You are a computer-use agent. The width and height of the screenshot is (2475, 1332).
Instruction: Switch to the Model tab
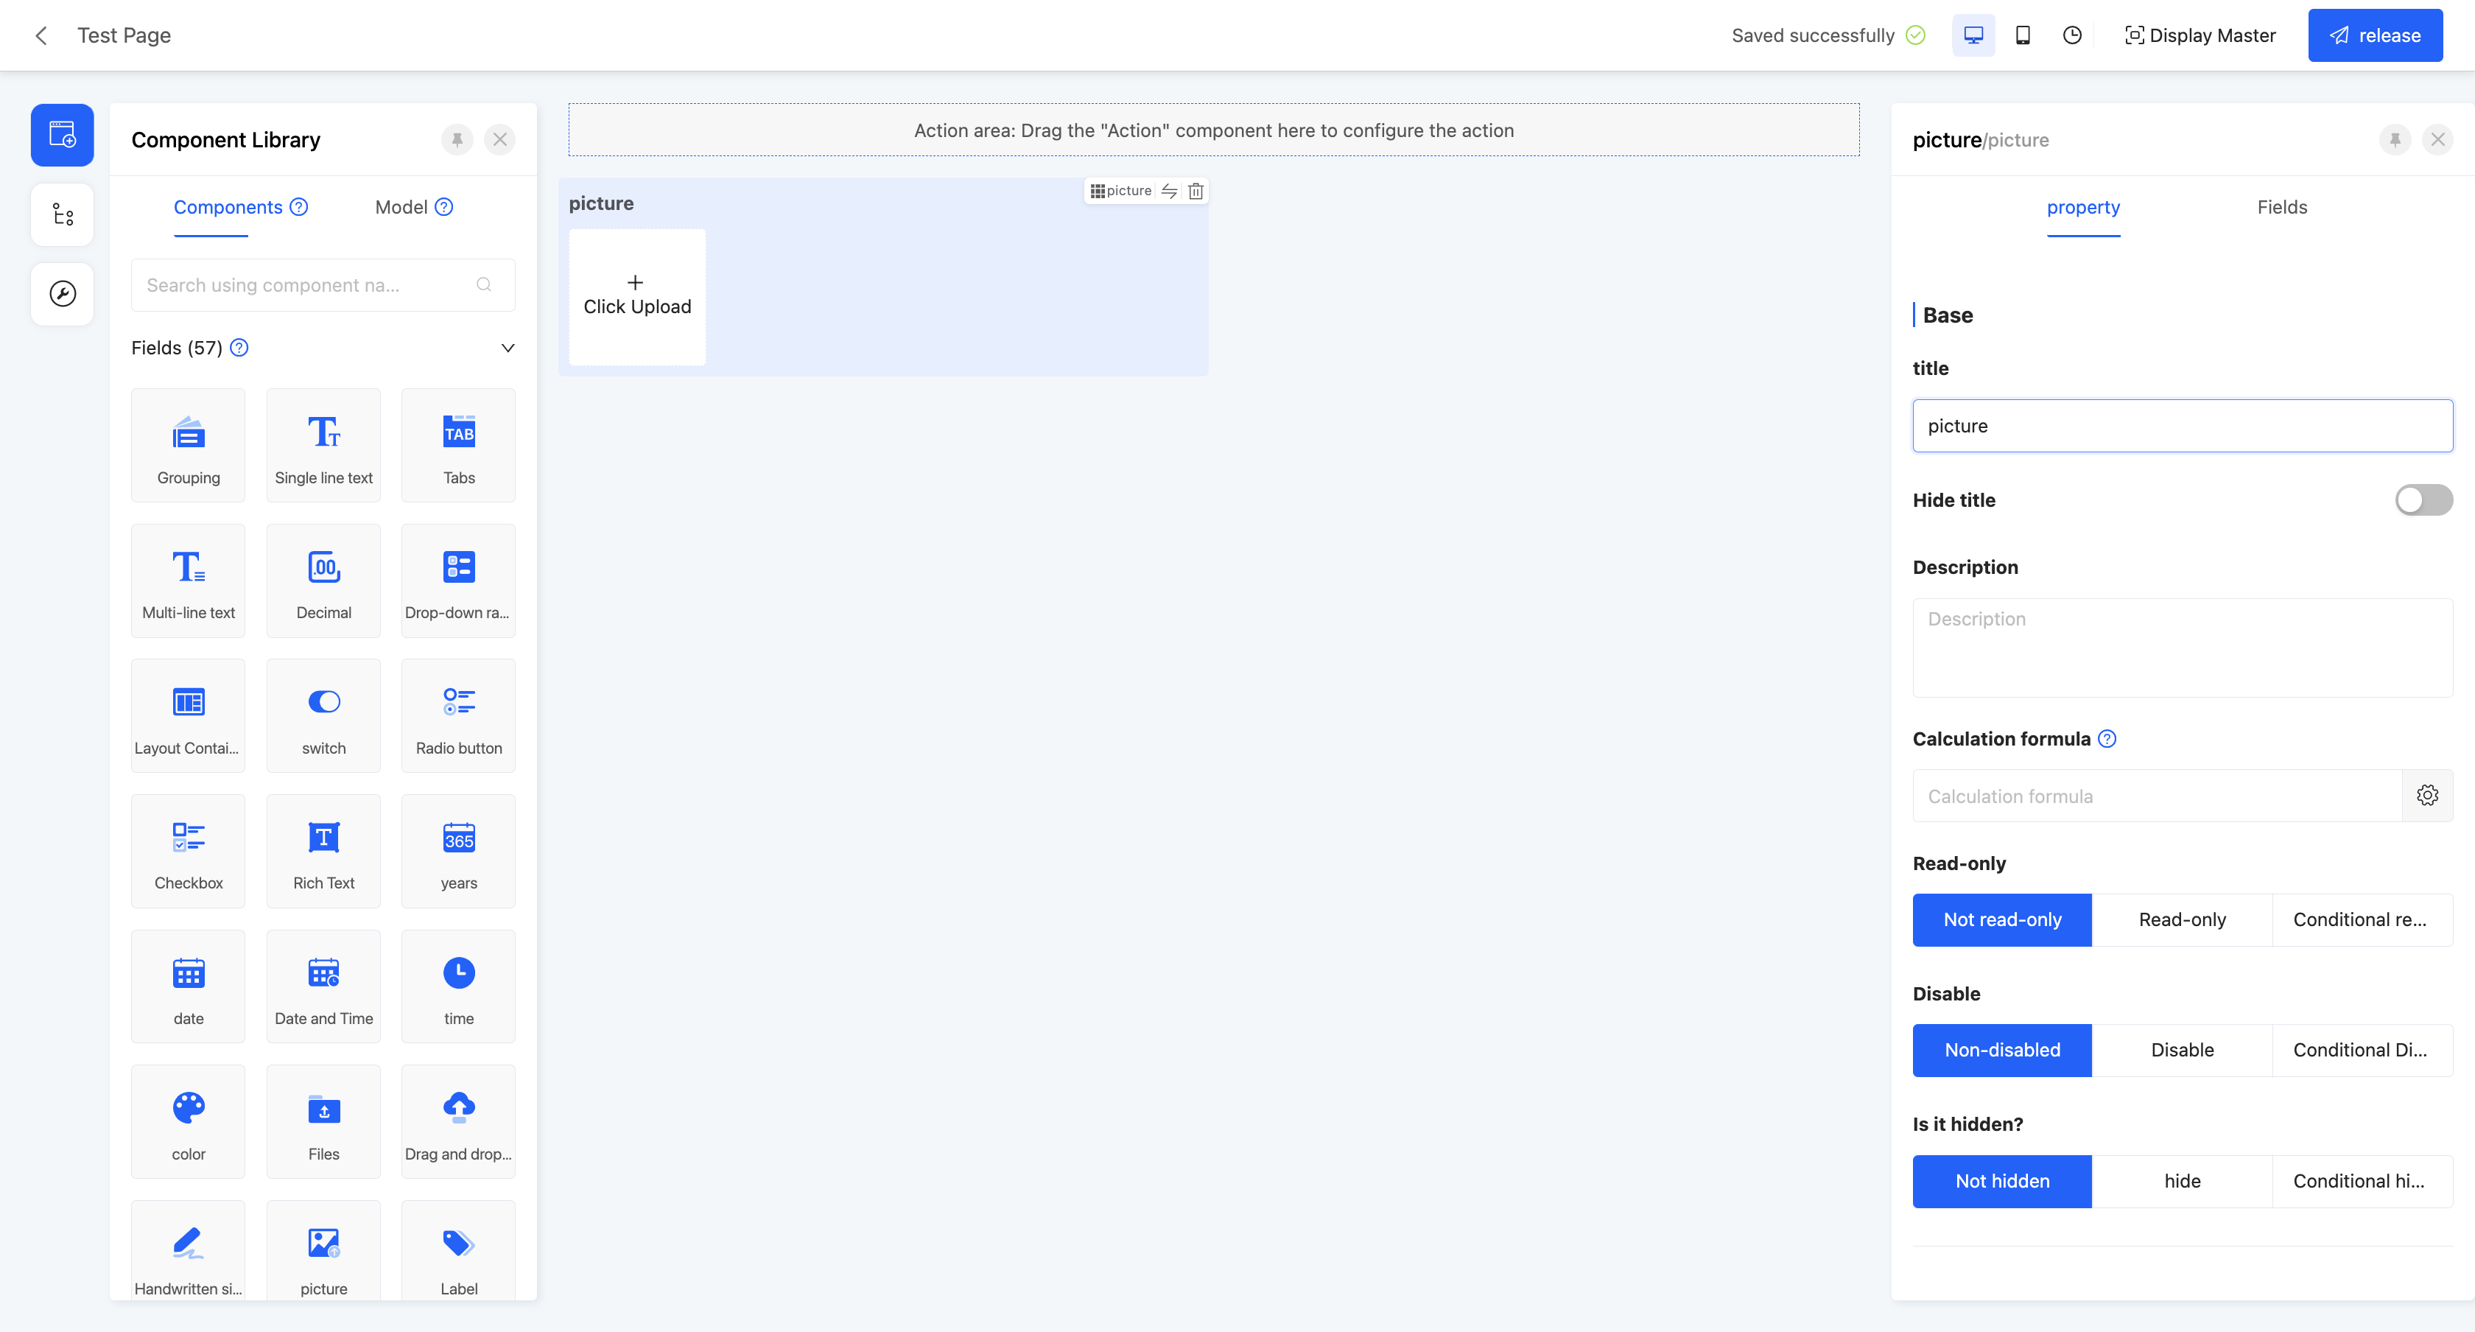click(401, 208)
